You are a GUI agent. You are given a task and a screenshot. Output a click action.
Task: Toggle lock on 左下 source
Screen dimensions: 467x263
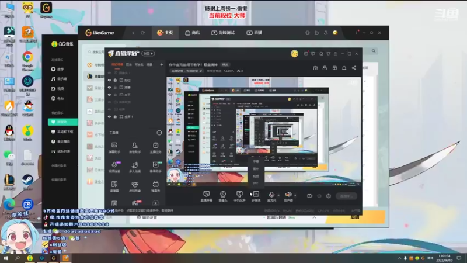115,95
